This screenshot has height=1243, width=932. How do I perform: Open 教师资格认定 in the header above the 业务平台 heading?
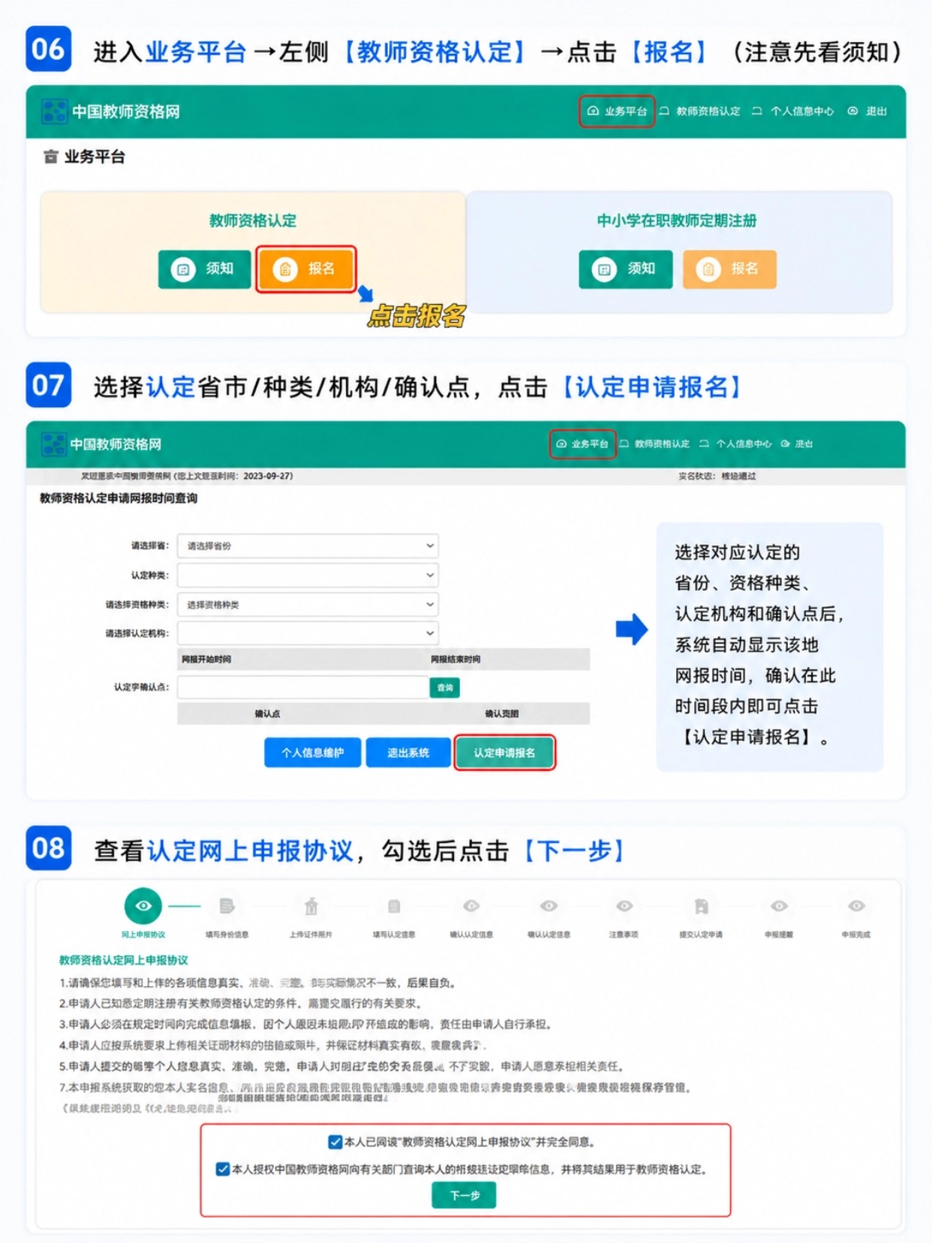click(x=699, y=111)
